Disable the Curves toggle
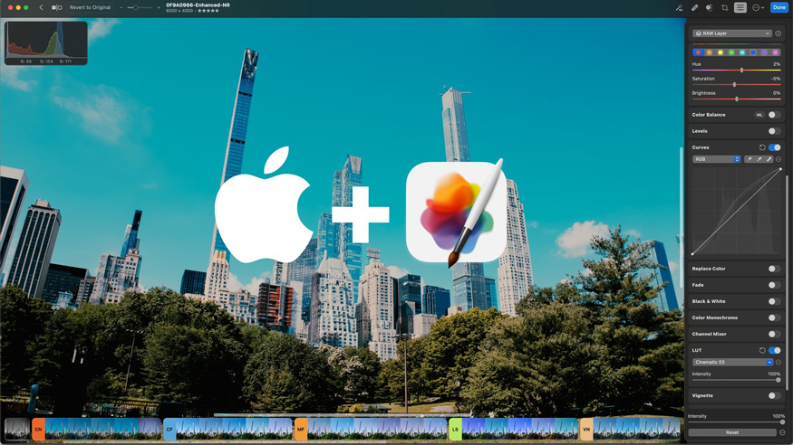This screenshot has width=793, height=445. [x=774, y=147]
